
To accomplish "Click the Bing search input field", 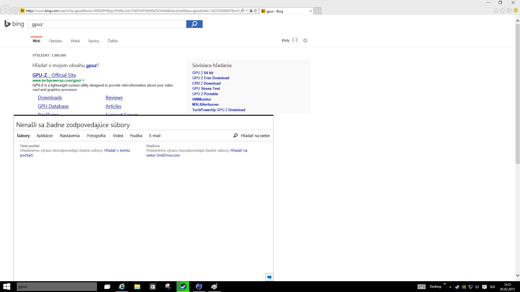I will pos(107,24).
